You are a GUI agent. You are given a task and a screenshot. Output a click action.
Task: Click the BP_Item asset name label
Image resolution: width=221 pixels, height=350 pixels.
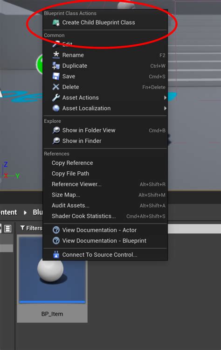(52, 314)
